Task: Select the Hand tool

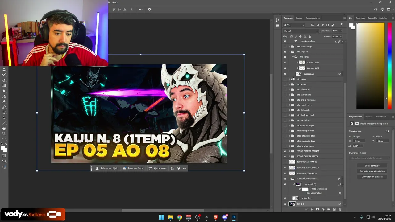Action: point(4,128)
